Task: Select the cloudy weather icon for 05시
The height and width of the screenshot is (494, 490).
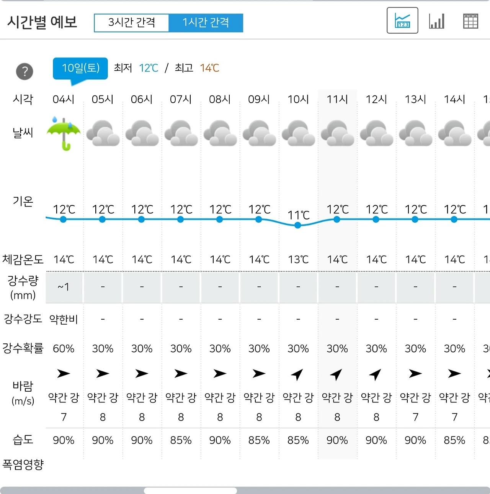Action: (x=102, y=133)
